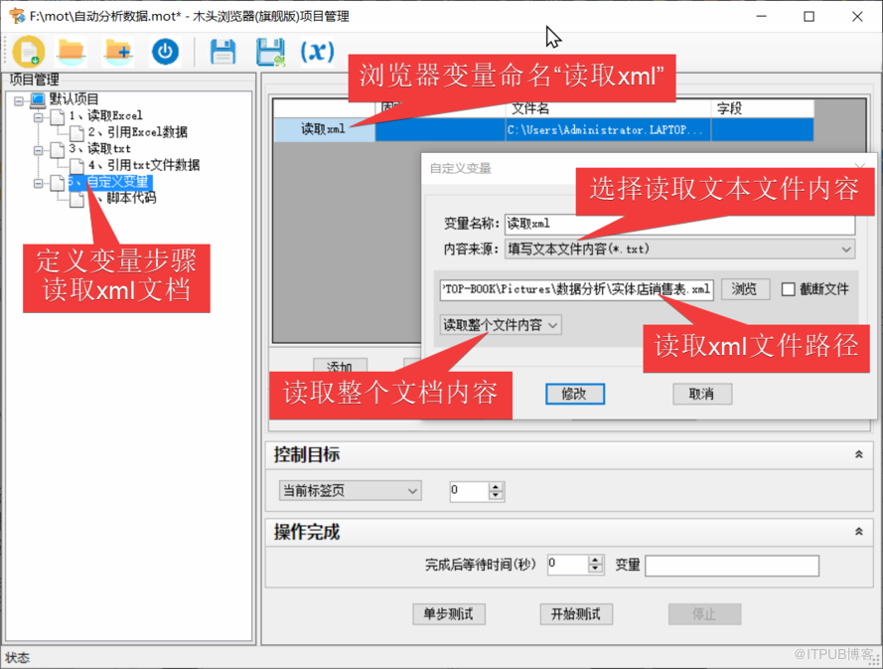Click the 浏览 browse button
Viewport: 883px width, 669px height.
(x=745, y=289)
